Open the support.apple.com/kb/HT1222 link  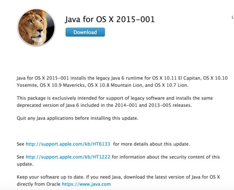[x=68, y=157]
